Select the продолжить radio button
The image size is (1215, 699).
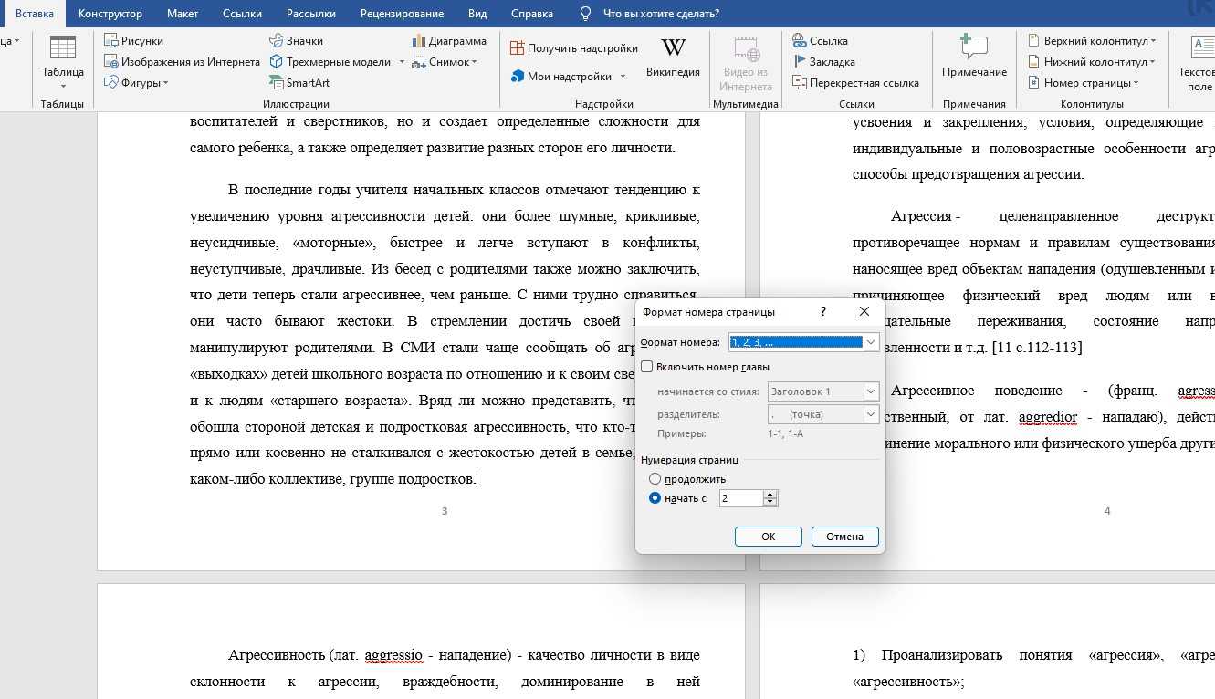655,479
